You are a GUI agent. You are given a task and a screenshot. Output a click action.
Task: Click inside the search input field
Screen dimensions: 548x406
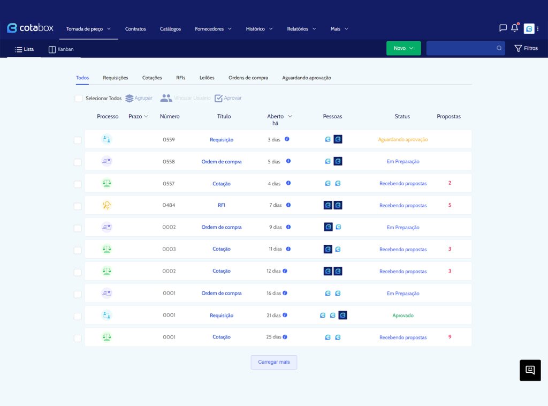point(460,48)
